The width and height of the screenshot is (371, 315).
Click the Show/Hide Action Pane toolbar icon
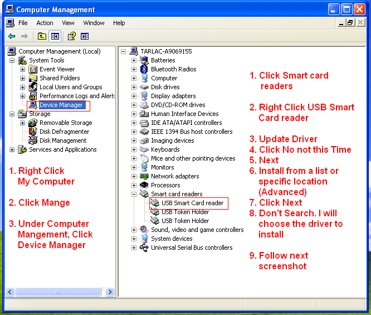85,36
